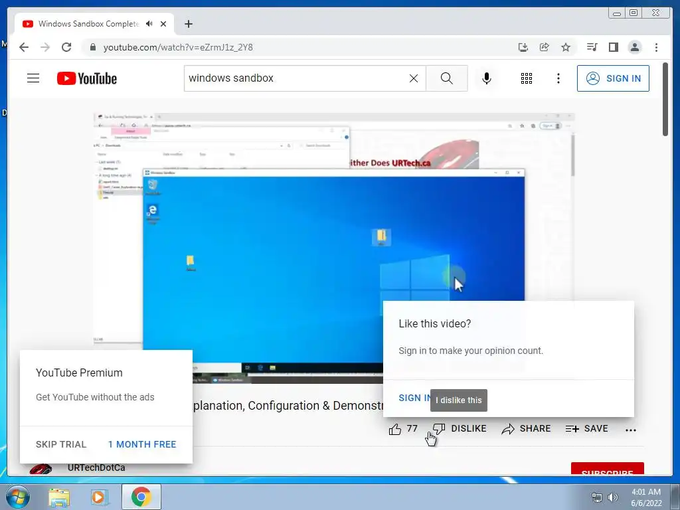Go forward with browser forward arrow
Viewport: 680px width, 510px height.
coord(45,47)
